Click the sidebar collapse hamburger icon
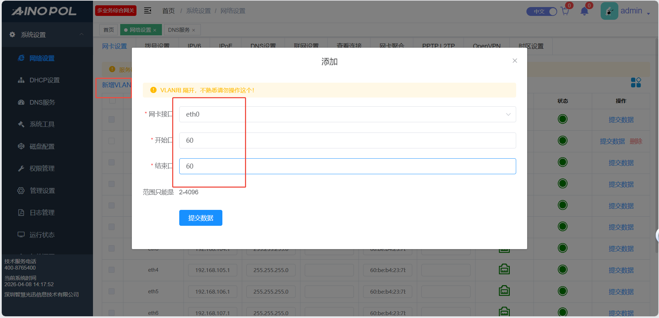 point(148,11)
